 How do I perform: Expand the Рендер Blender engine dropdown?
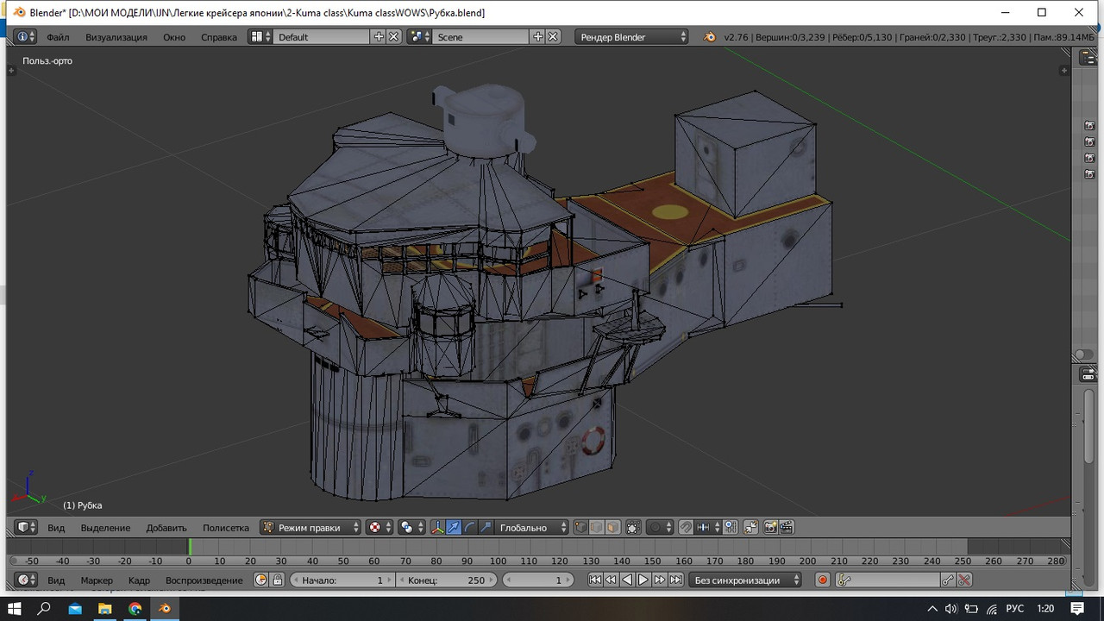633,37
